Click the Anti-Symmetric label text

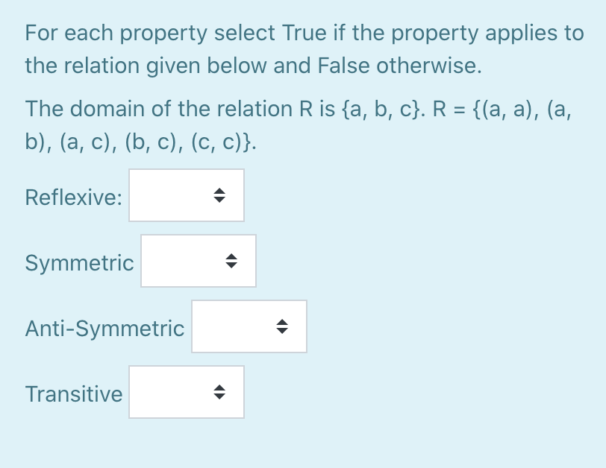(x=104, y=328)
